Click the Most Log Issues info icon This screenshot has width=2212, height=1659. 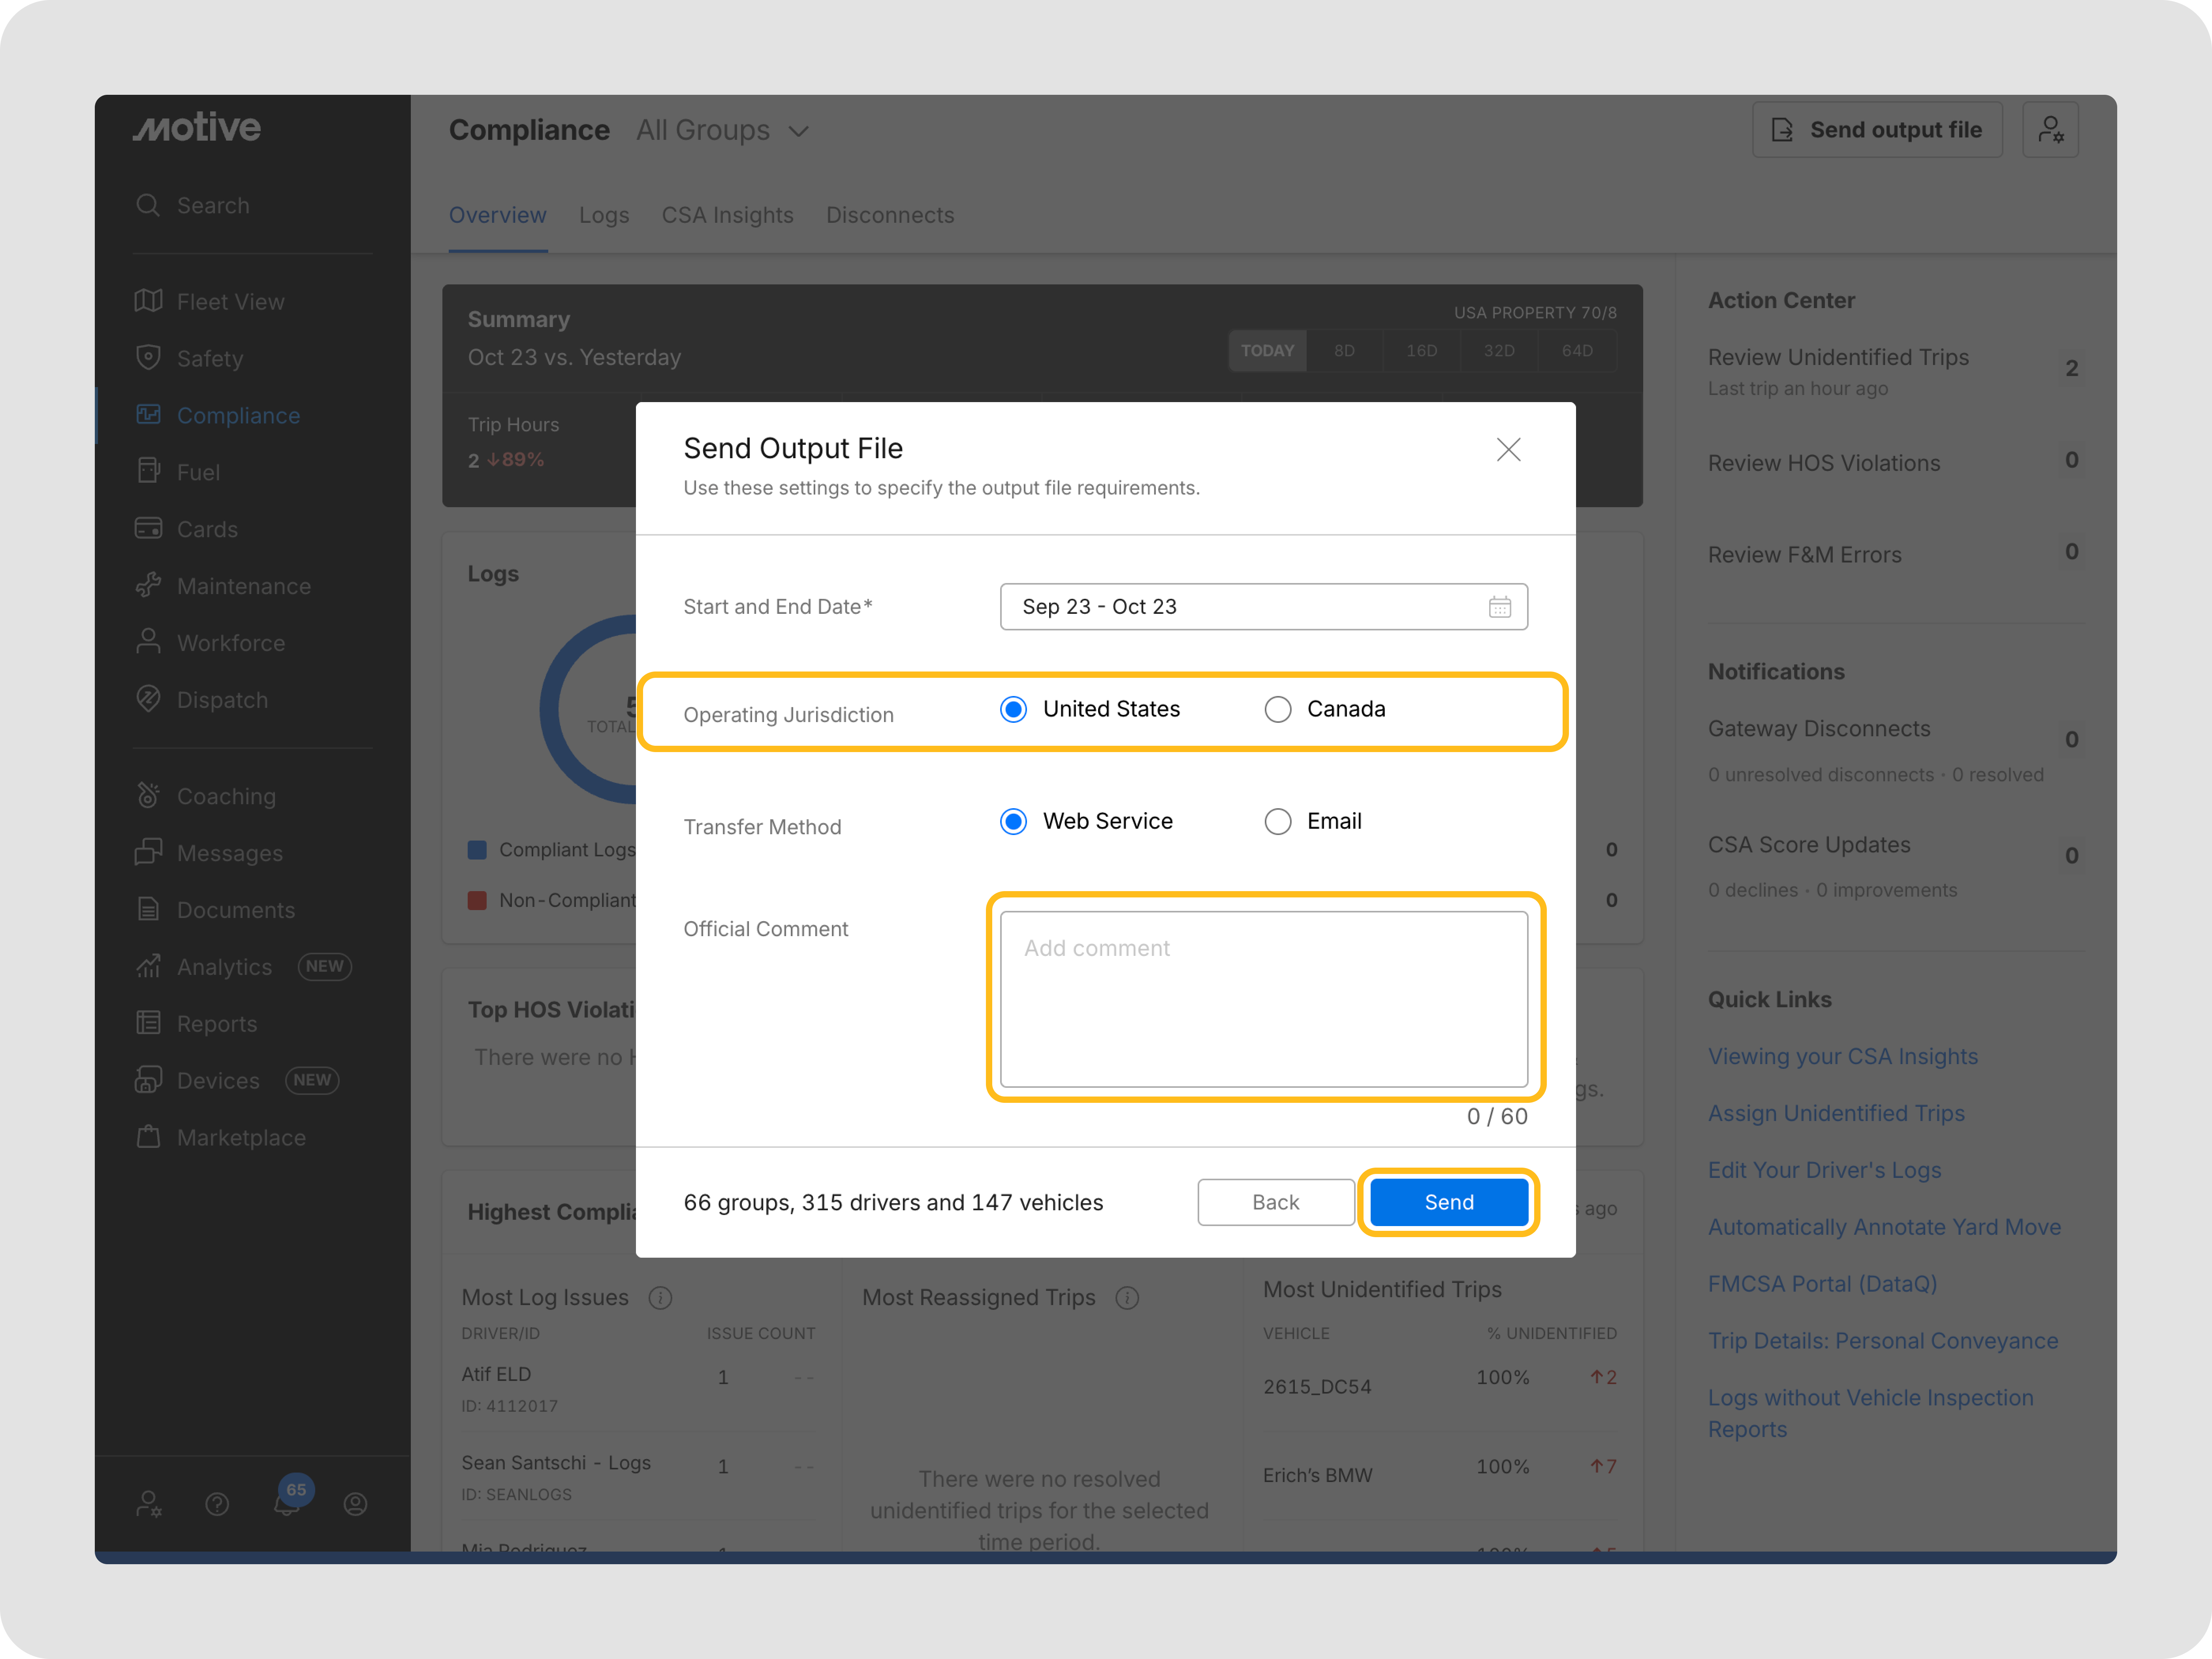point(660,1298)
